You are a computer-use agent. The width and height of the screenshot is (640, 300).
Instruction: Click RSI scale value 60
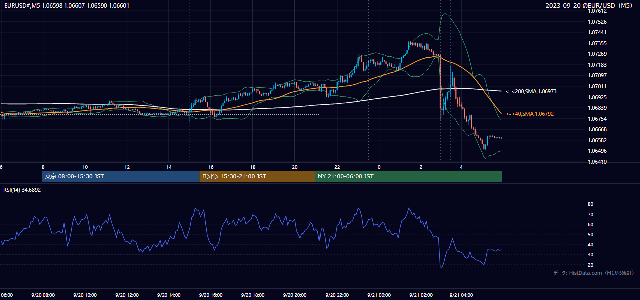click(x=590, y=224)
